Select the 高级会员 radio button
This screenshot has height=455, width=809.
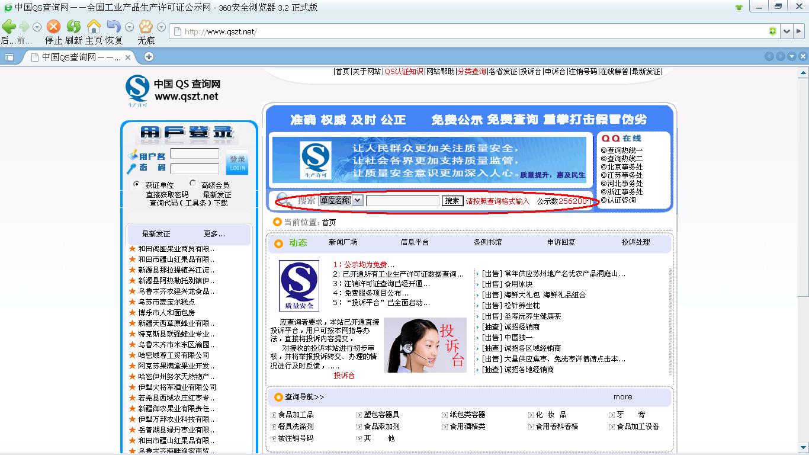tap(192, 184)
